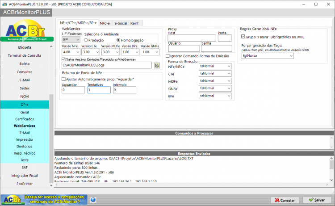Open the Versão BPe dropdown
This screenshot has height=206, width=335.
click(130, 52)
